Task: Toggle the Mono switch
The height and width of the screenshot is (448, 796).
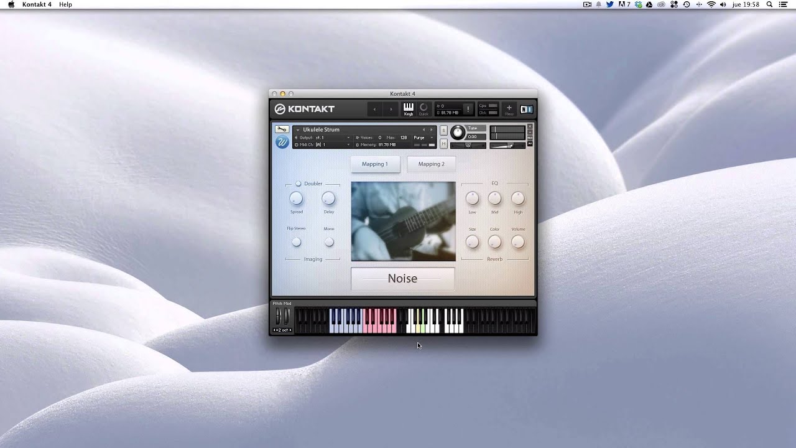Action: point(329,242)
